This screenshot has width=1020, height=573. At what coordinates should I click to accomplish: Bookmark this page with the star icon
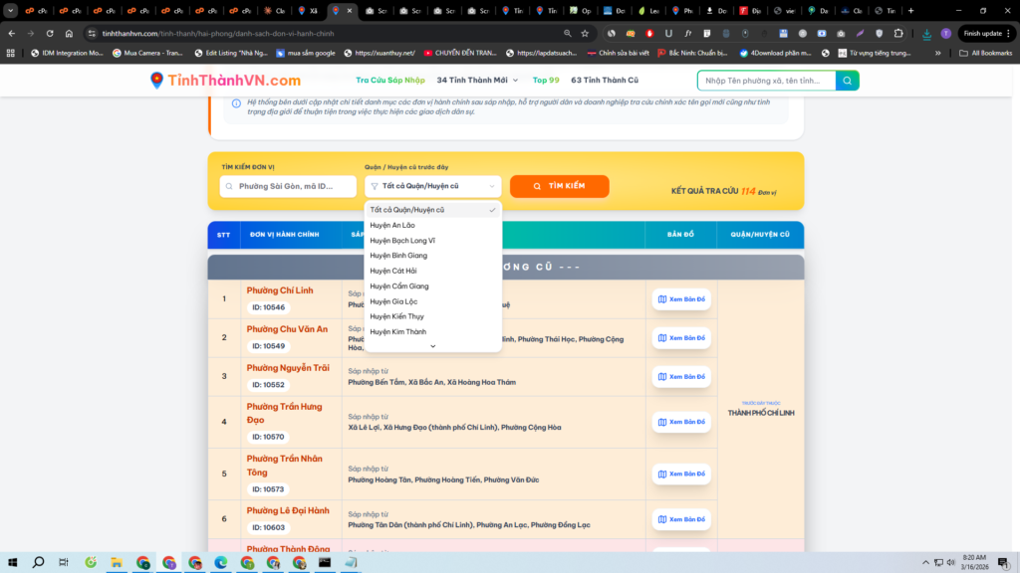pyautogui.click(x=585, y=33)
